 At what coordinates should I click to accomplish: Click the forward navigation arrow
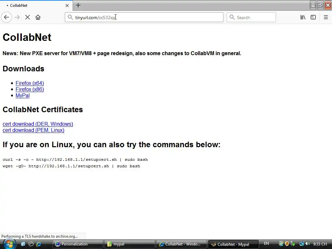17,18
